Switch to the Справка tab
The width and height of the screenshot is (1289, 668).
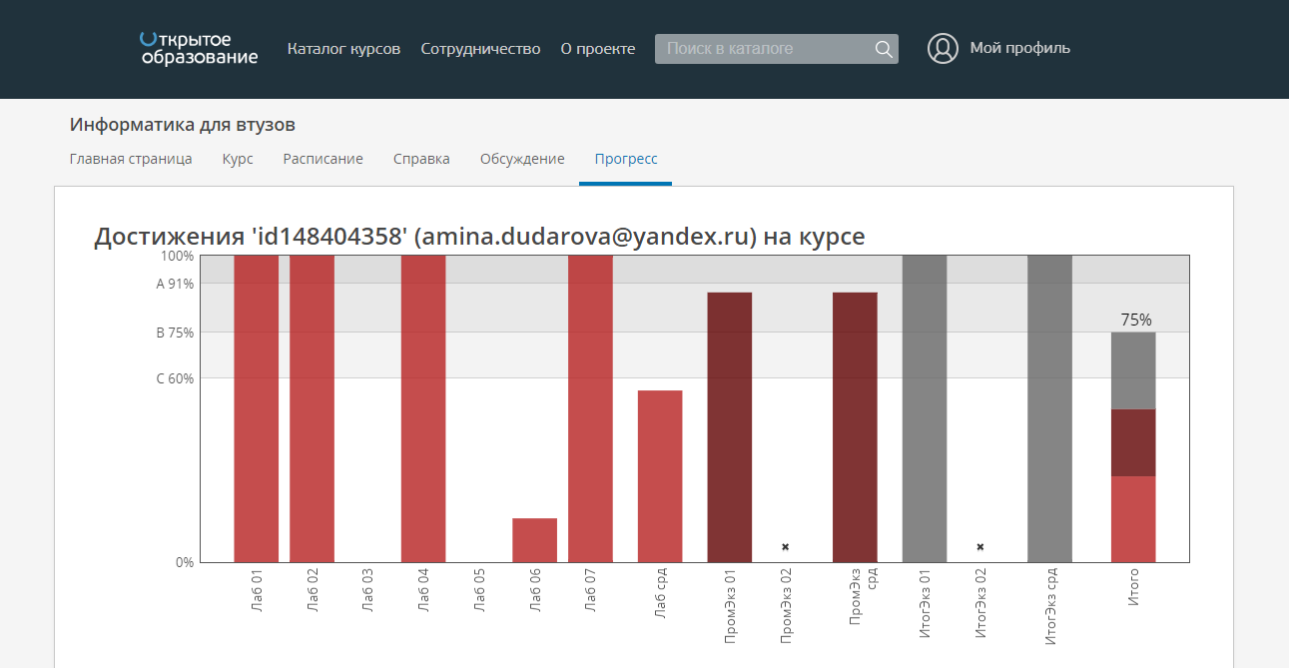pos(421,159)
